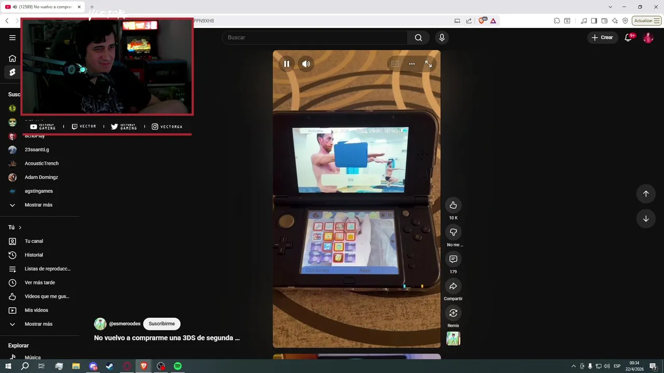This screenshot has height=373, width=664.
Task: Open the agstingames subscription channel
Action: (39, 191)
